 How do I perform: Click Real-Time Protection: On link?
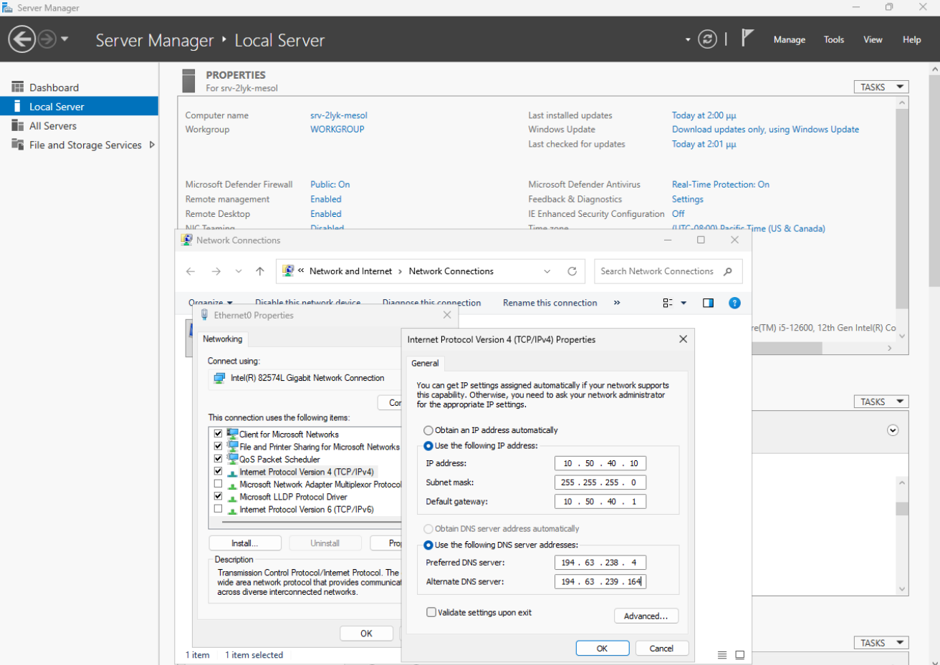tap(721, 185)
